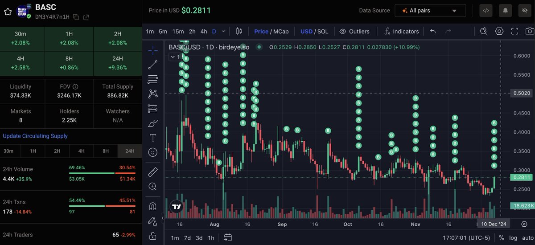Image resolution: width=535 pixels, height=245 pixels.
Task: Select the 1H stats tab below supply link
Action: tap(33, 151)
